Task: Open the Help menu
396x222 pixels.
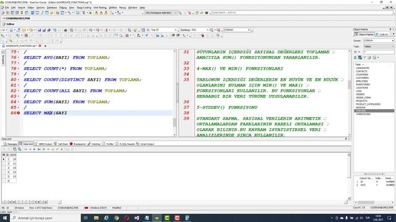Action: pyautogui.click(x=142, y=8)
